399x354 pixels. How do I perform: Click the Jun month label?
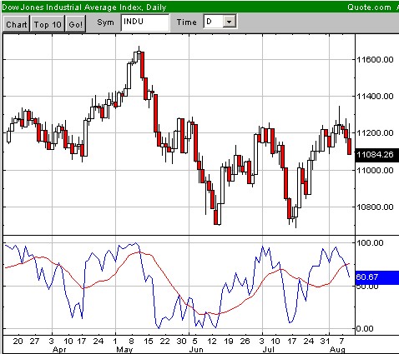tap(196, 350)
